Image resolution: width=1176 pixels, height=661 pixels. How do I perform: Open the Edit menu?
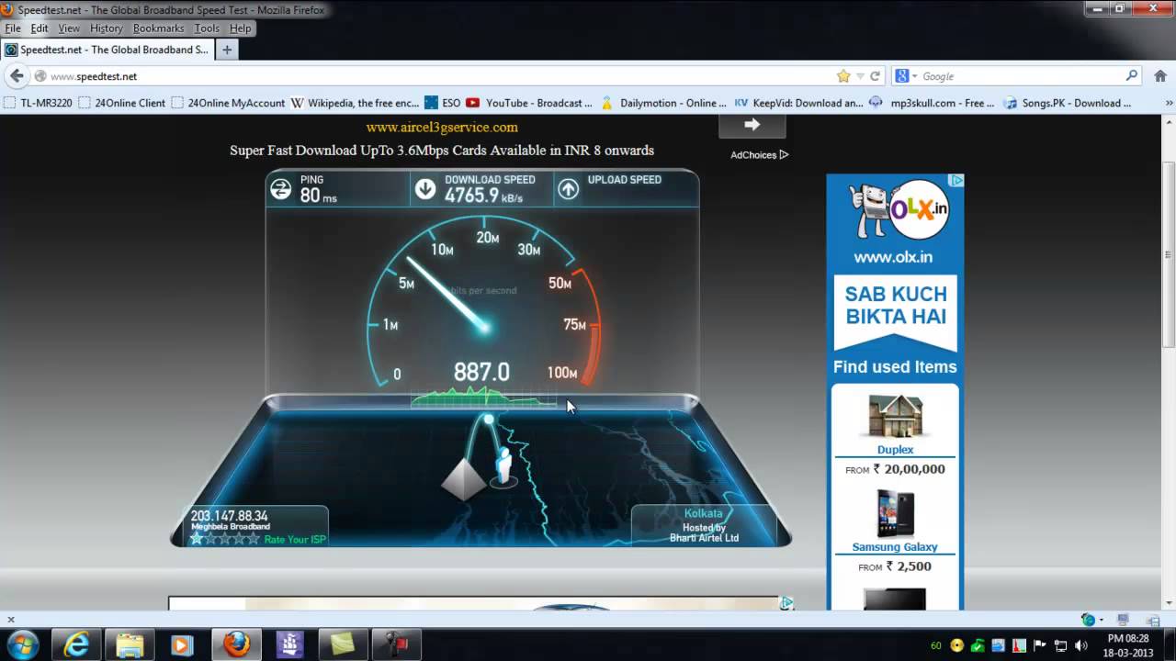(40, 28)
